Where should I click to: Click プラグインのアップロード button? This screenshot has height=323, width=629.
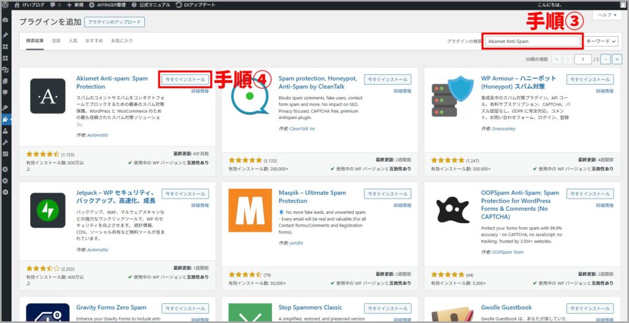click(114, 22)
